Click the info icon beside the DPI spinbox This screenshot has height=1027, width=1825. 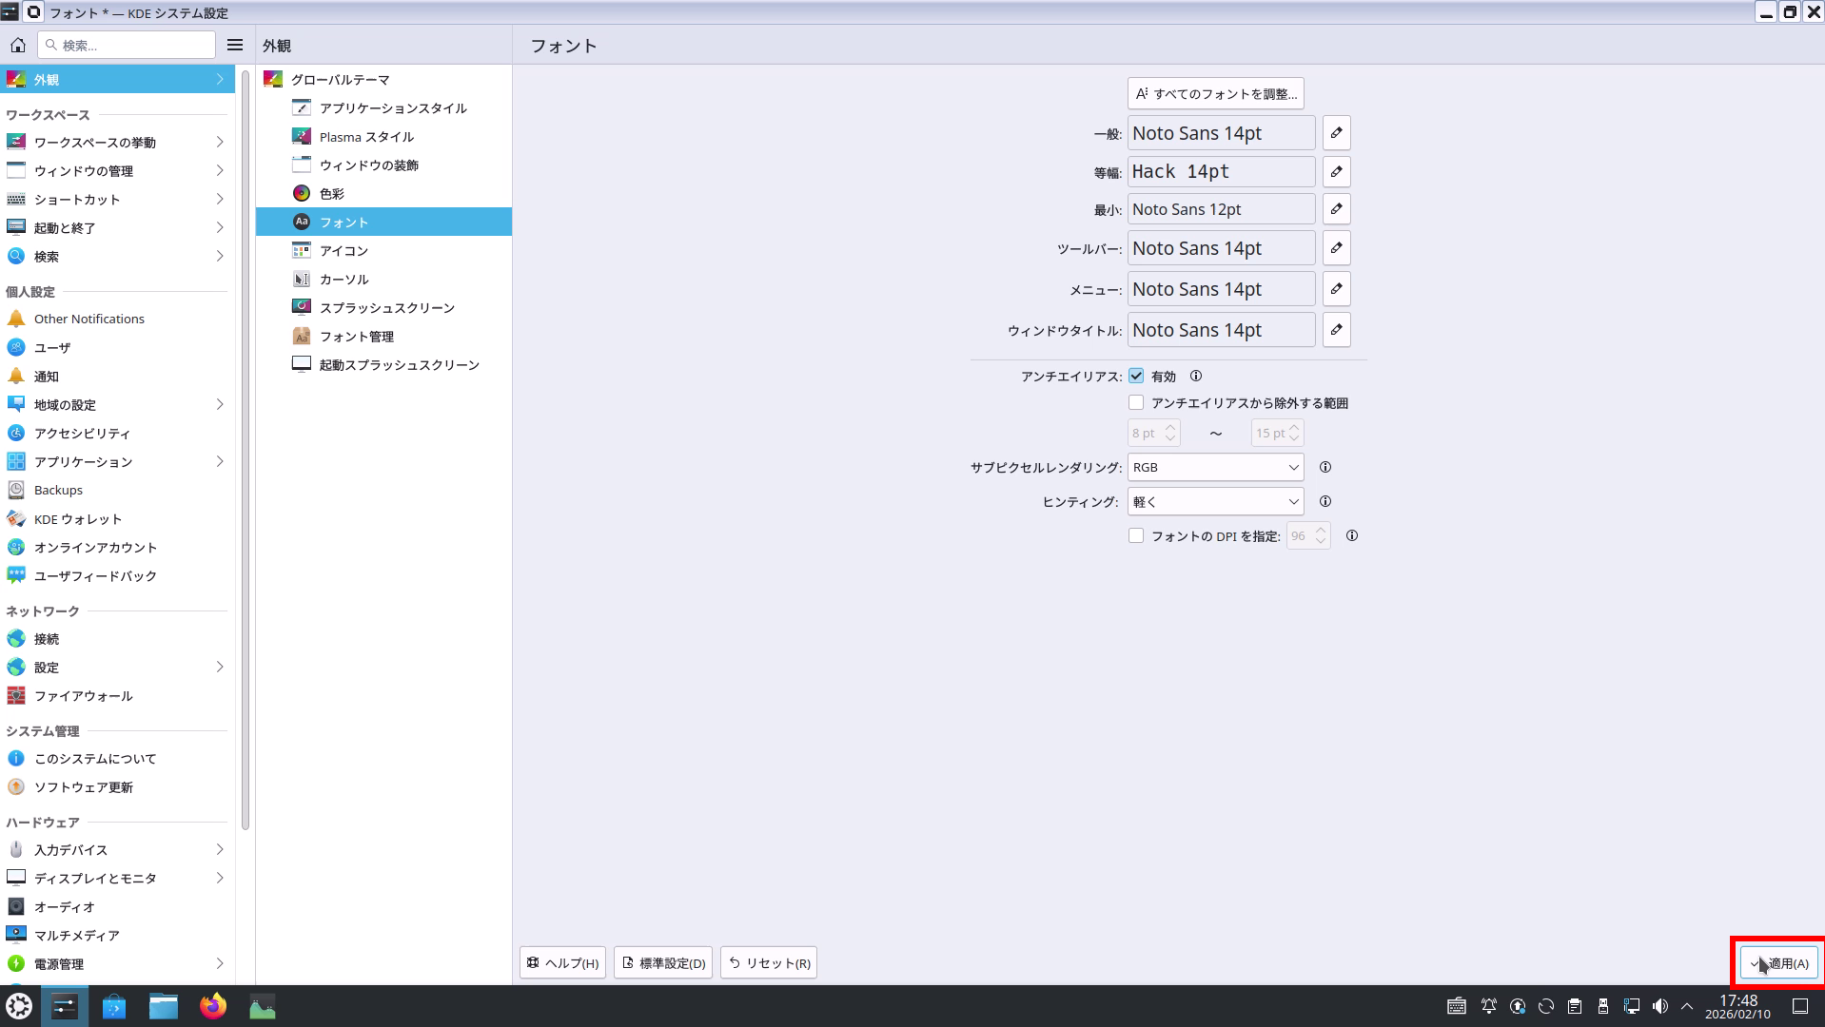tap(1351, 536)
